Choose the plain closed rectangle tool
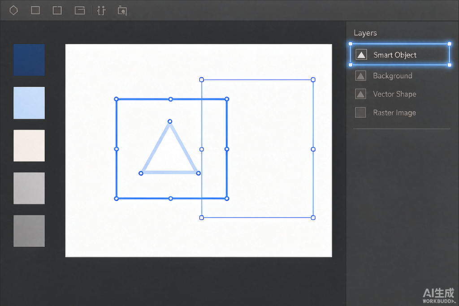This screenshot has height=306, width=459. 35,11
